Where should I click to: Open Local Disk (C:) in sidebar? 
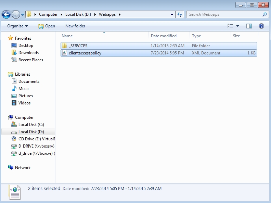tap(31, 125)
